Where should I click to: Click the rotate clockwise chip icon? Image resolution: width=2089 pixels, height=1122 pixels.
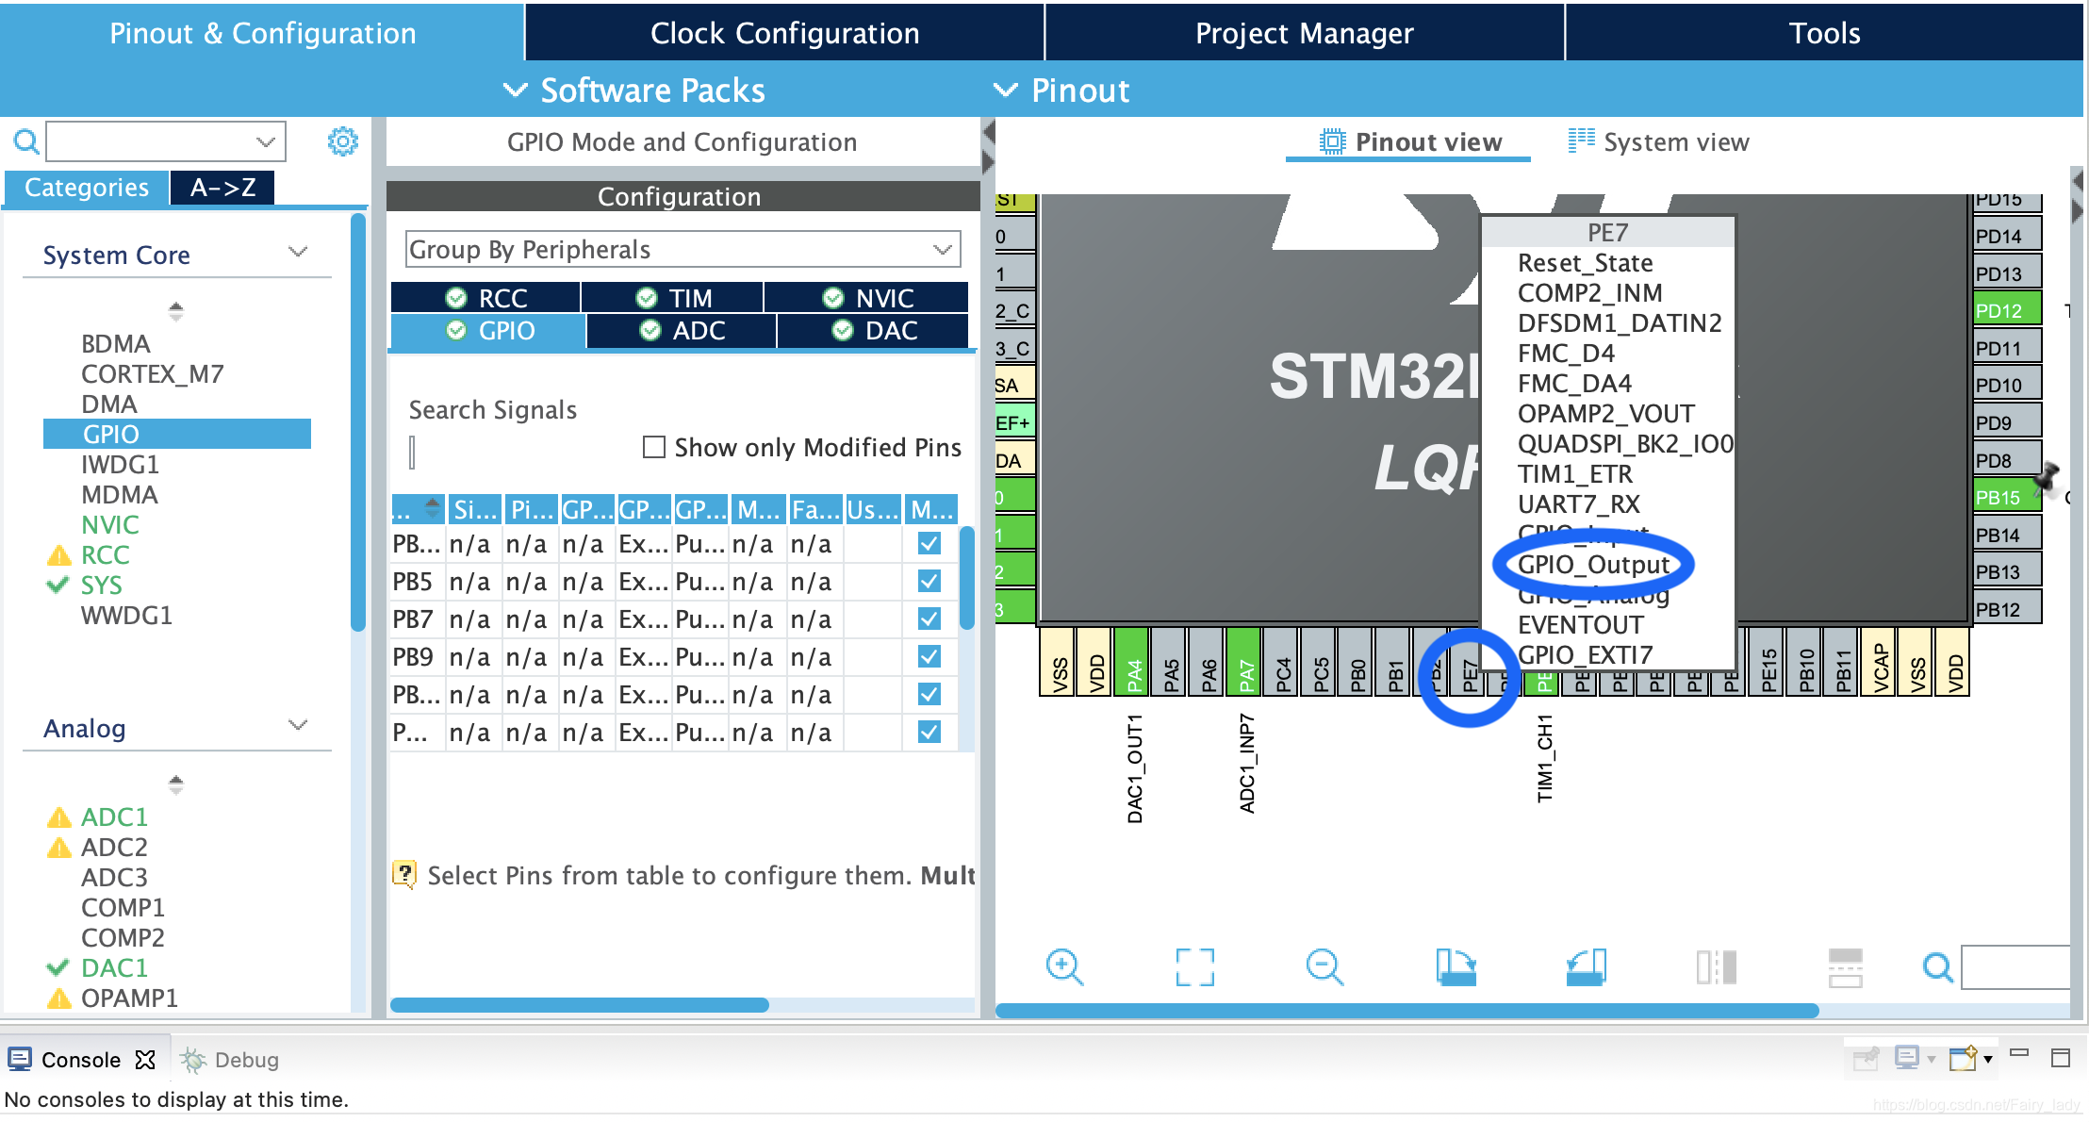[x=1456, y=966]
